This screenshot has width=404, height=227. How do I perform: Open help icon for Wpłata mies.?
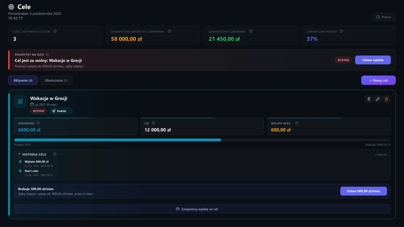(297, 123)
